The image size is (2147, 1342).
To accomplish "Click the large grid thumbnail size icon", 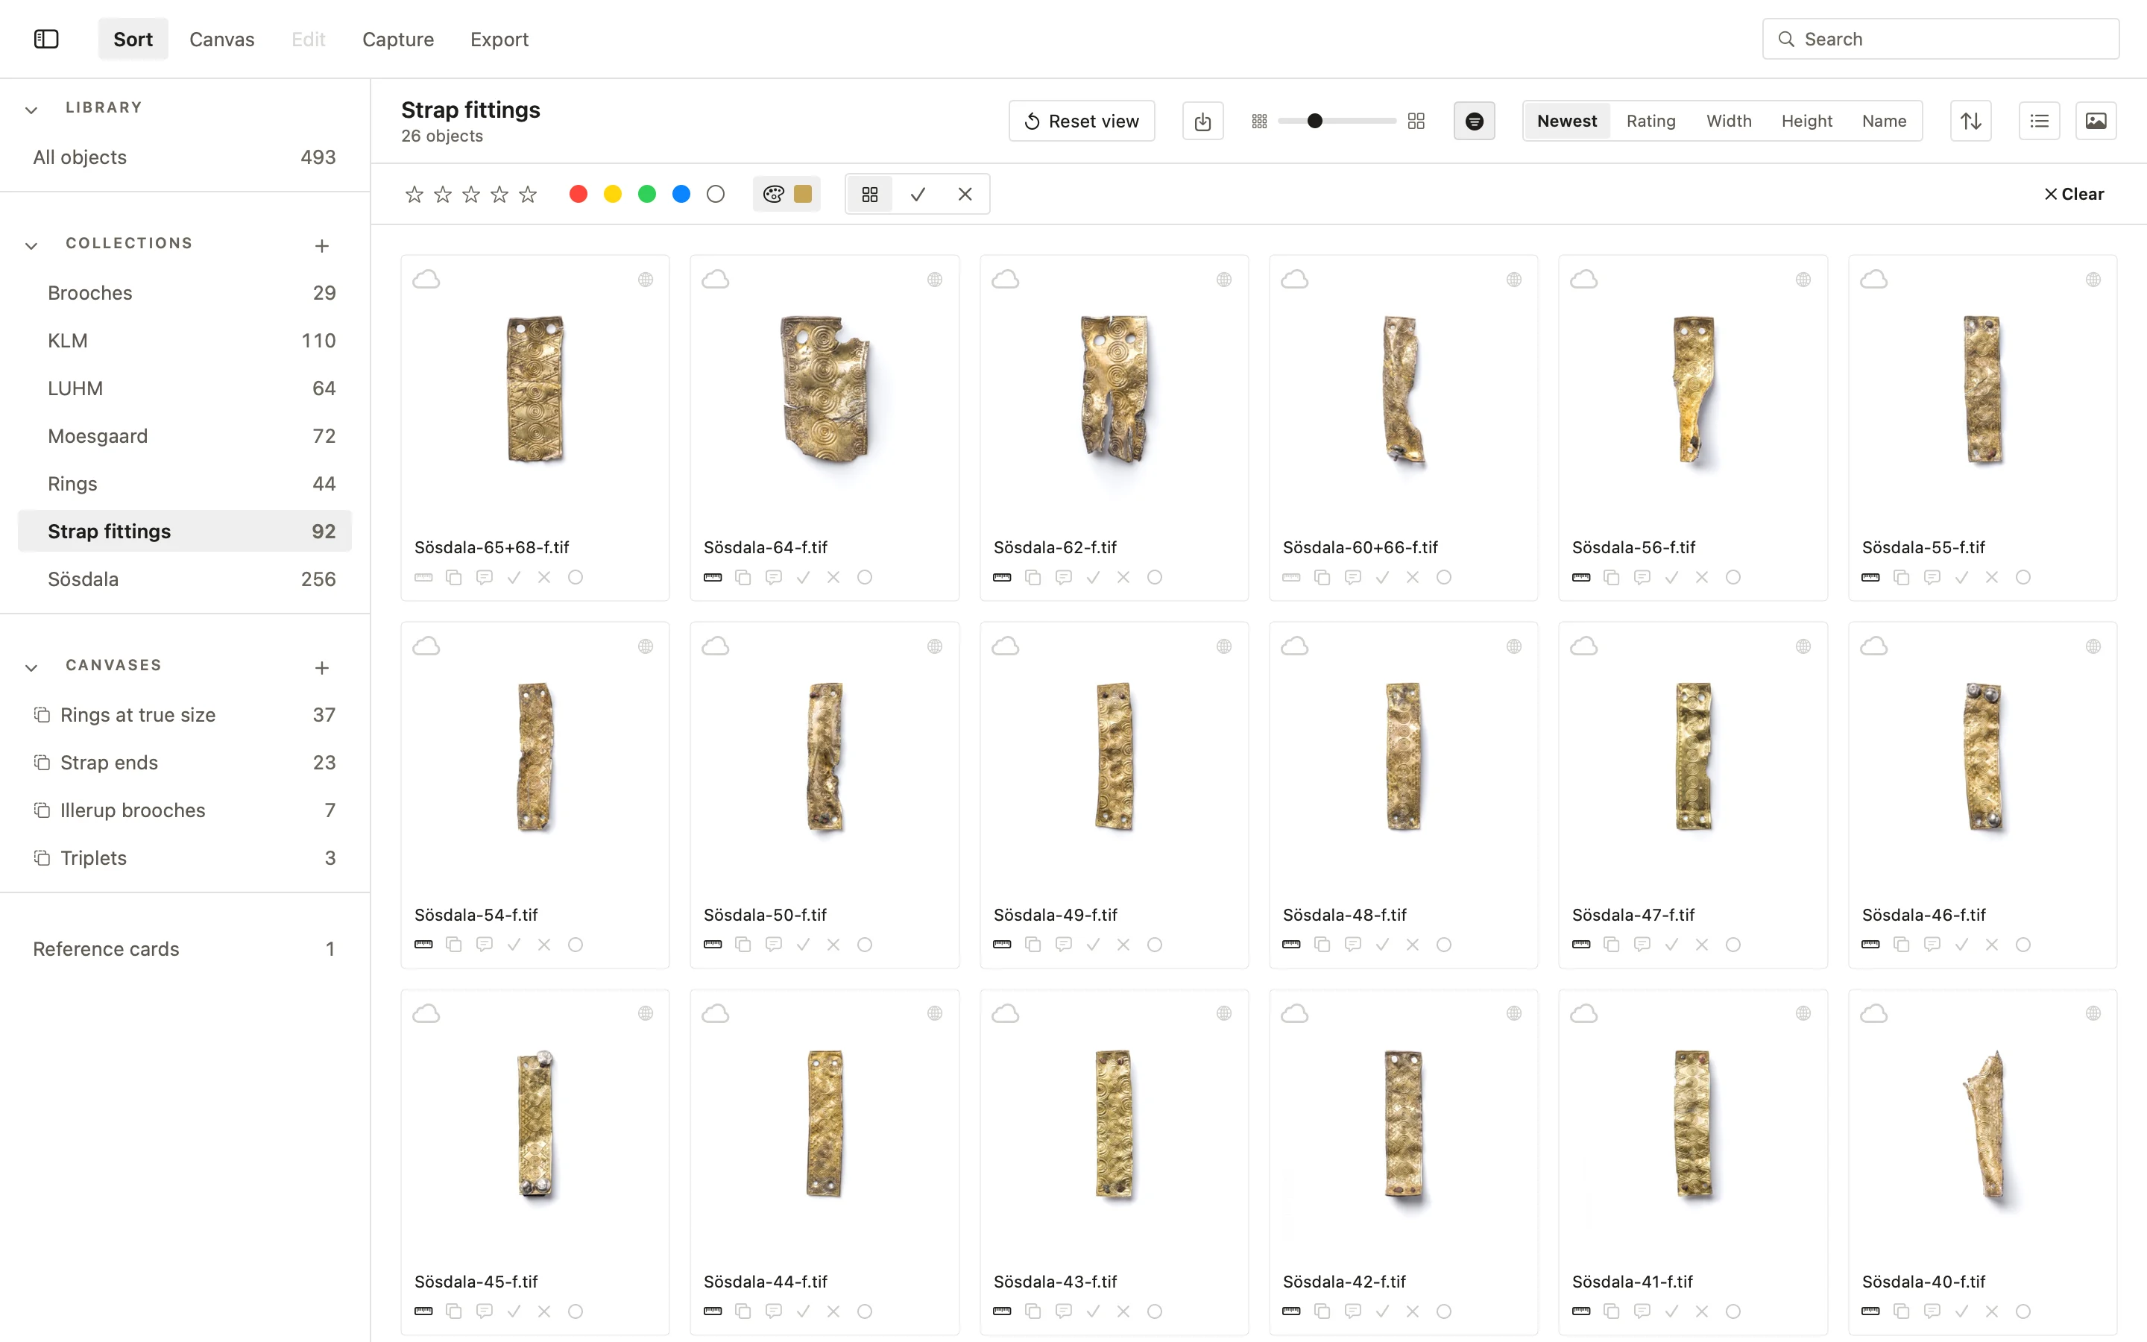I will point(1416,121).
